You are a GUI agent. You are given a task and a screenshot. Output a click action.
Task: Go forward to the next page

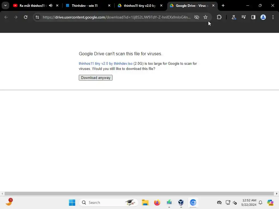click(x=16, y=17)
